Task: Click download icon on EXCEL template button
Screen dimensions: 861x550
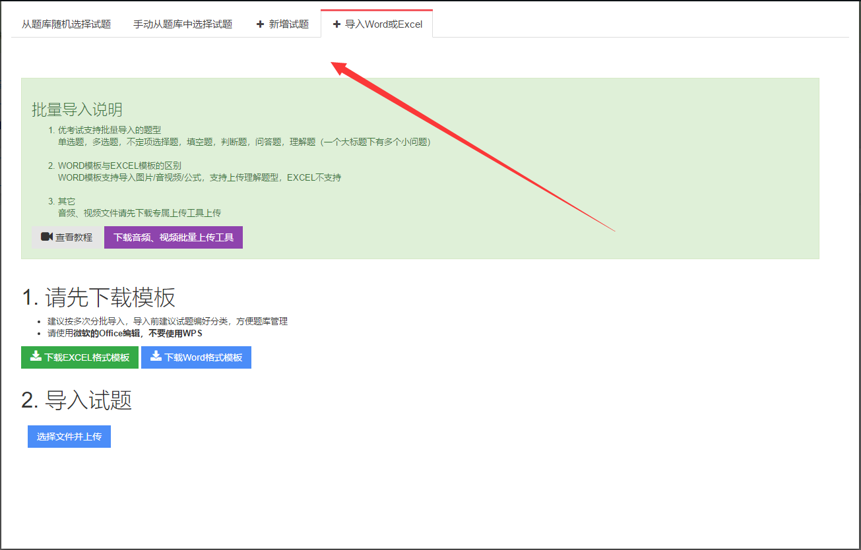Action: point(36,357)
